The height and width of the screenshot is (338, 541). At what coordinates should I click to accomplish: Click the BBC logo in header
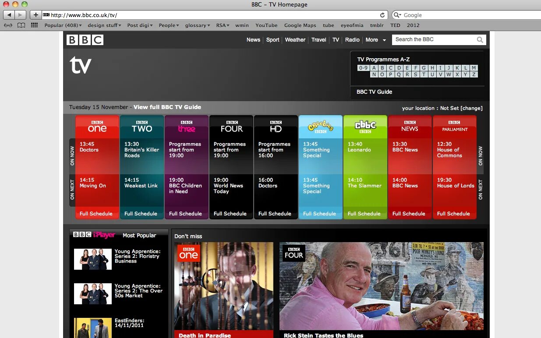click(85, 40)
